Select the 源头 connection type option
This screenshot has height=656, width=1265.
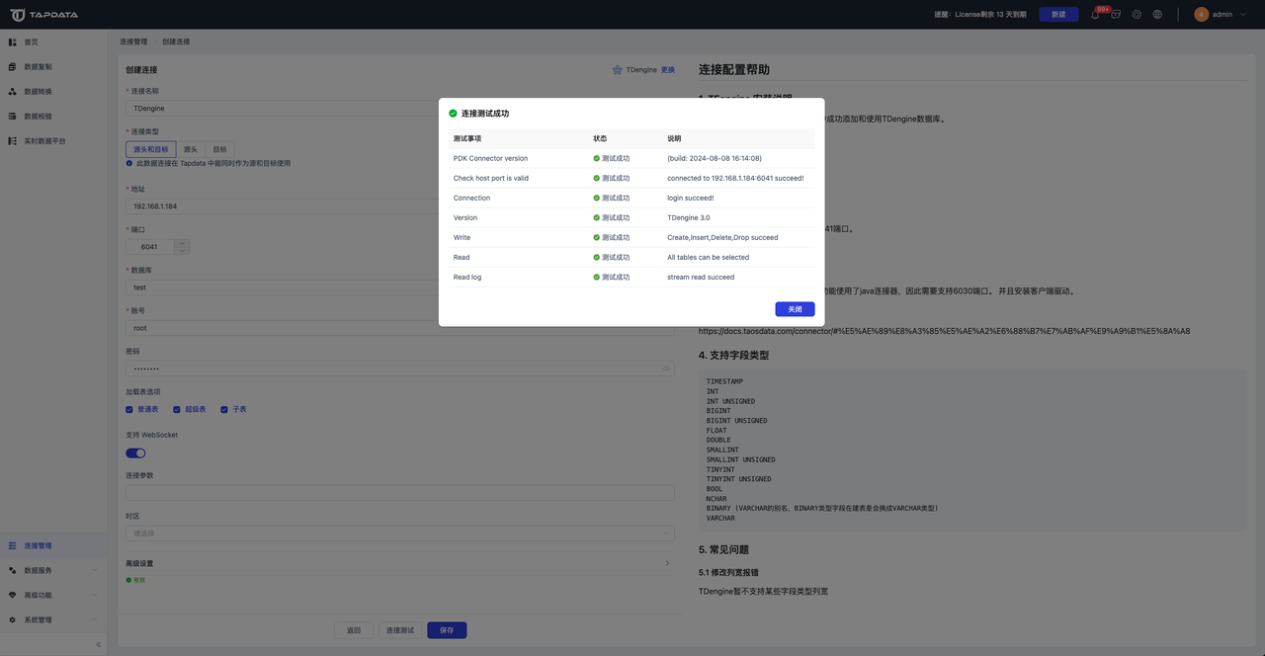pos(191,149)
